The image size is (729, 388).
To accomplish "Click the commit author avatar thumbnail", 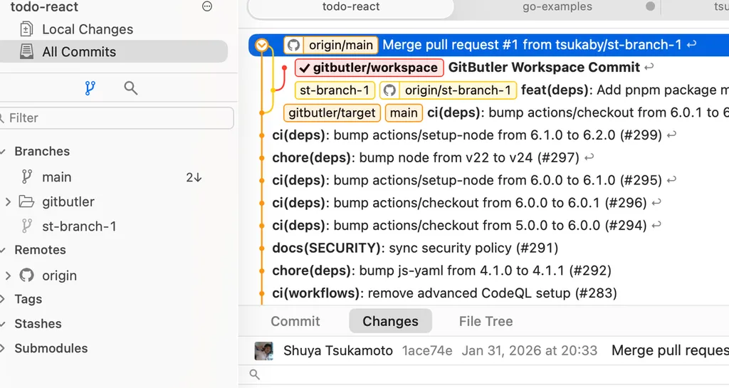I will [x=263, y=350].
